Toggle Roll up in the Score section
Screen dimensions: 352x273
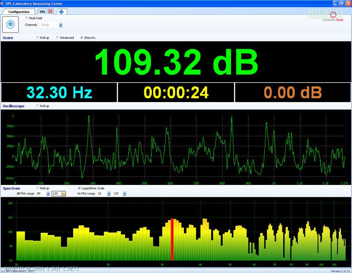click(x=38, y=37)
